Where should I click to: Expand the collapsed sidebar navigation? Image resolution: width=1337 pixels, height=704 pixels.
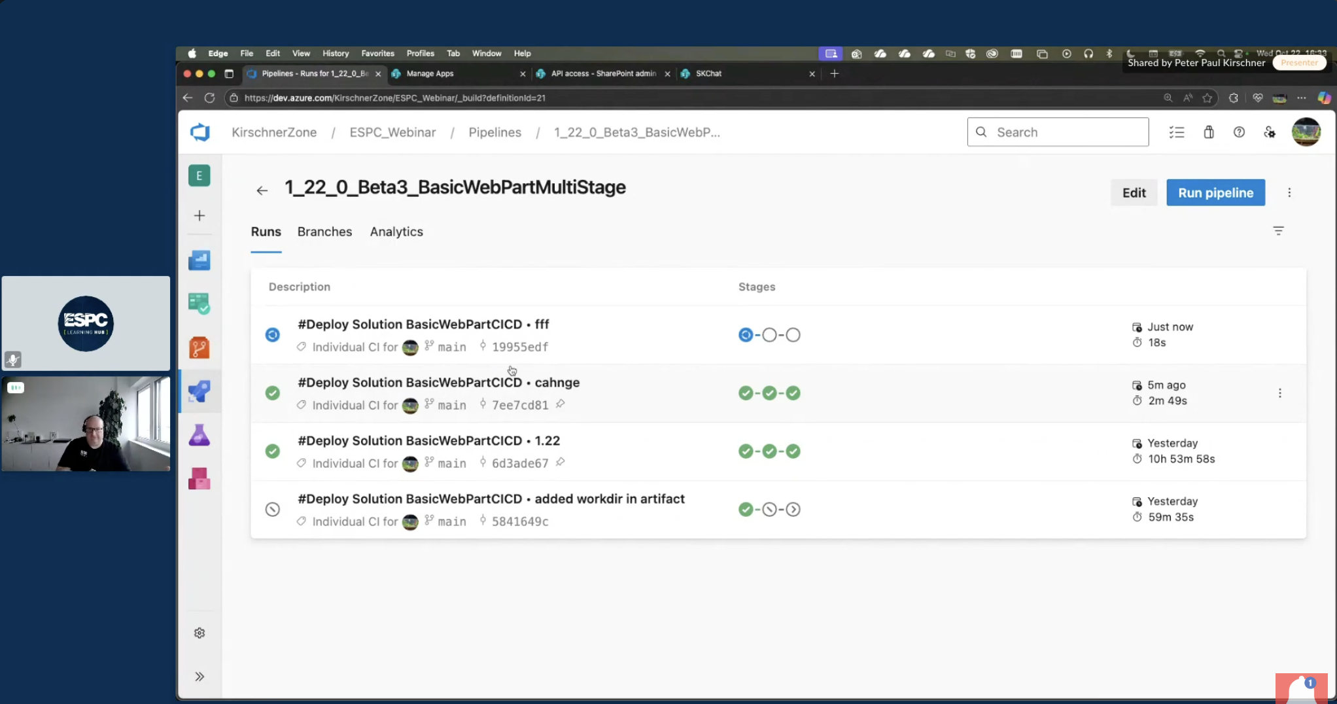pyautogui.click(x=200, y=677)
